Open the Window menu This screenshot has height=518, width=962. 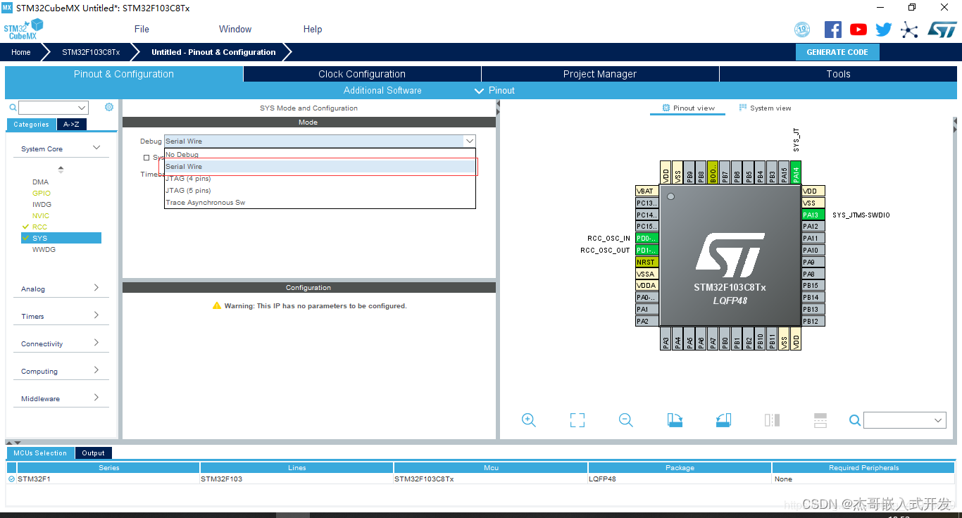(235, 29)
